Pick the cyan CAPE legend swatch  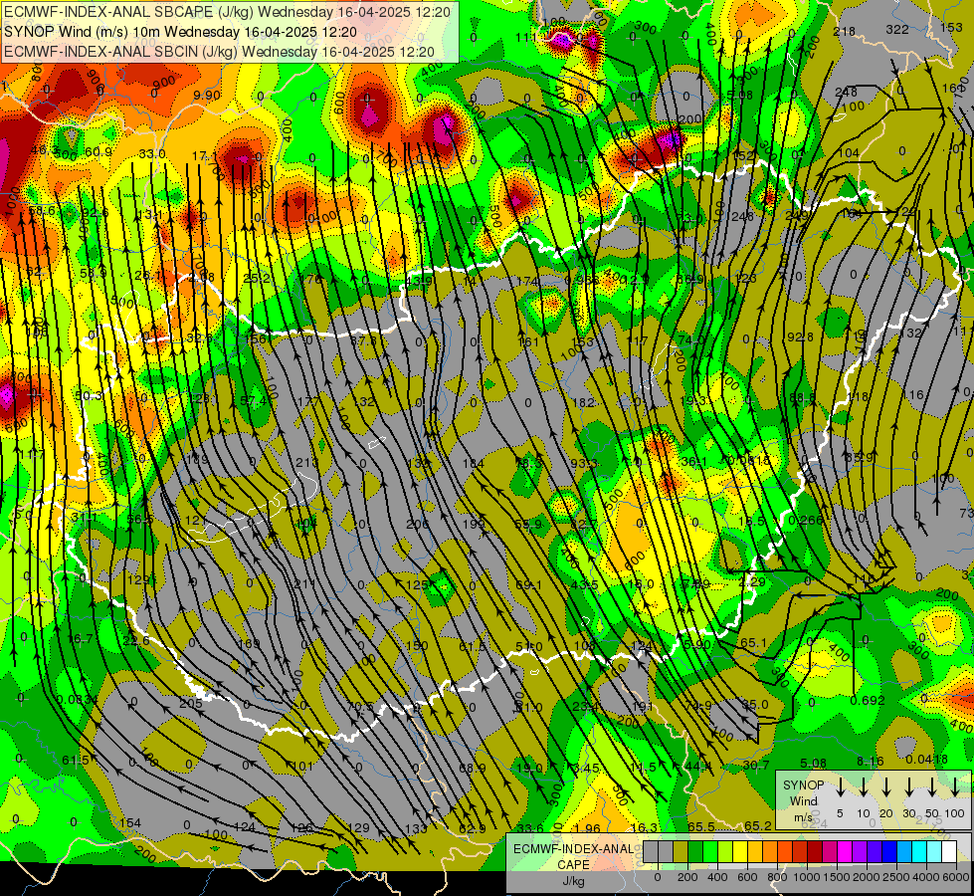pyautogui.click(x=920, y=851)
